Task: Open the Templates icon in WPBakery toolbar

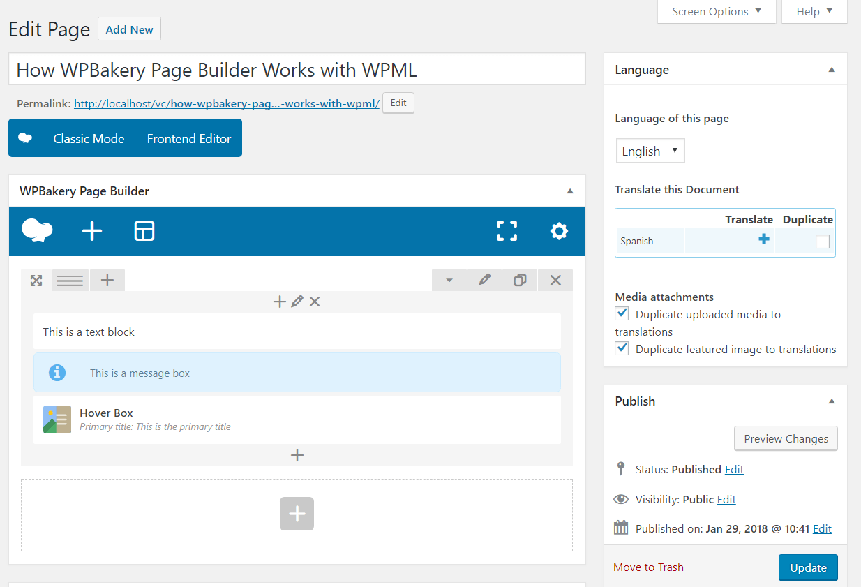Action: click(144, 230)
